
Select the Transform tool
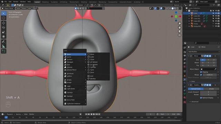coord(3,37)
